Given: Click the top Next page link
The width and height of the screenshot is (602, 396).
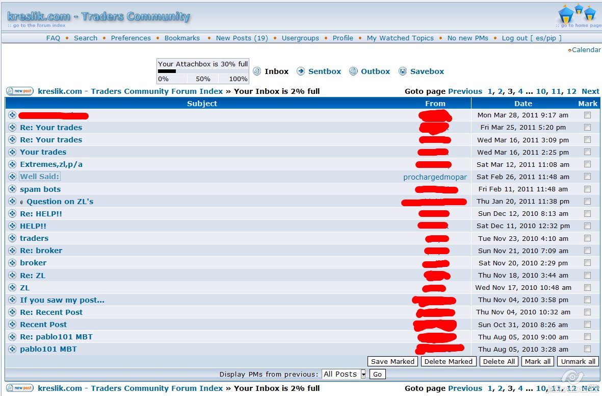Looking at the screenshot, I should pyautogui.click(x=590, y=91).
